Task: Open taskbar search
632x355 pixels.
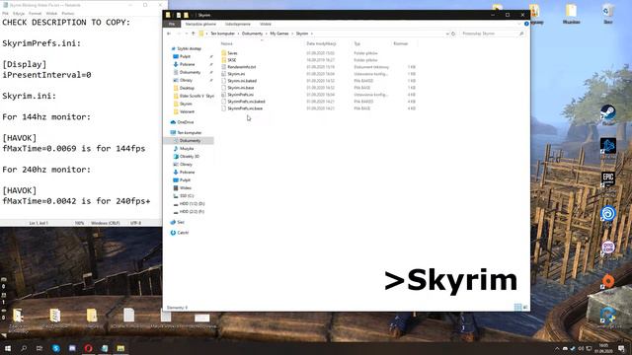Action: pos(24,348)
